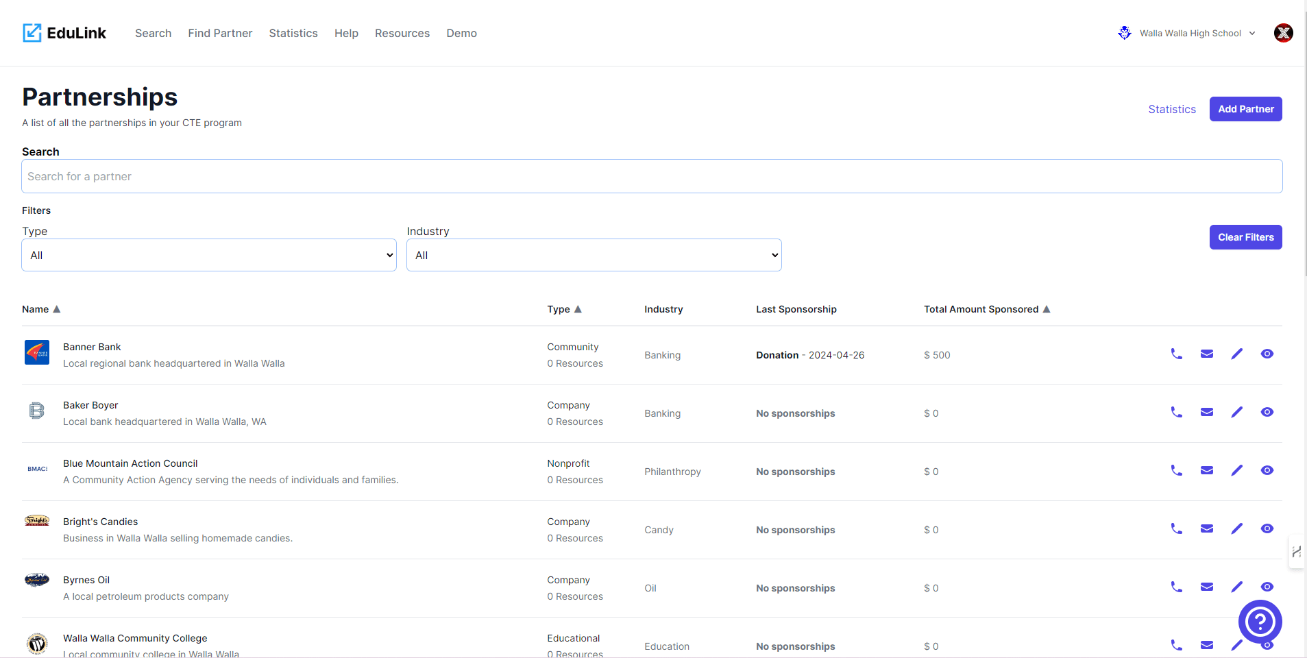The height and width of the screenshot is (658, 1307).
Task: Focus the Search for a partner field
Action: pos(651,176)
